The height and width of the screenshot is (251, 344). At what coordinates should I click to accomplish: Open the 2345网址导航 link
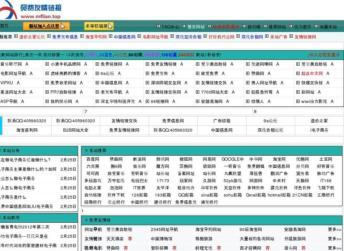click(164, 229)
